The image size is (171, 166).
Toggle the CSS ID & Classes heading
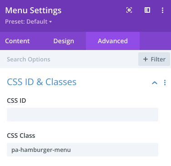42,82
